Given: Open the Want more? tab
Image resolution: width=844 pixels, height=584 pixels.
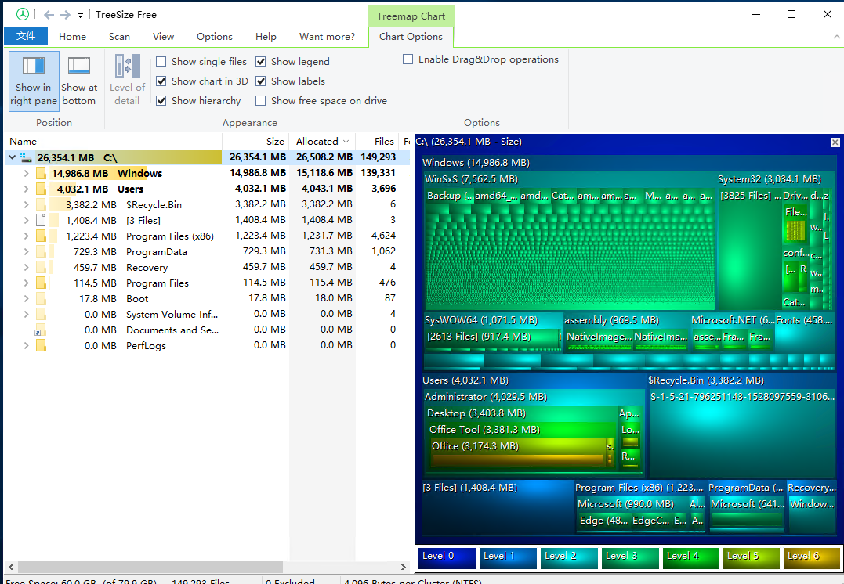Looking at the screenshot, I should [327, 37].
